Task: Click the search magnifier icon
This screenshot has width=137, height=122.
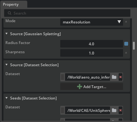Action: (10, 13)
